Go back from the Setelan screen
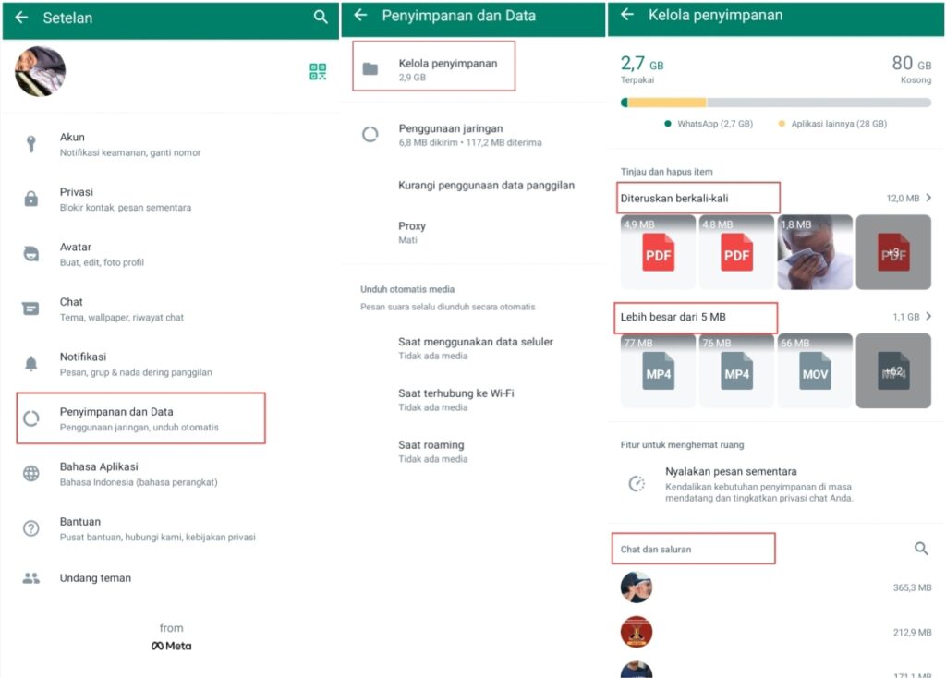Image resolution: width=946 pixels, height=678 pixels. click(x=21, y=18)
